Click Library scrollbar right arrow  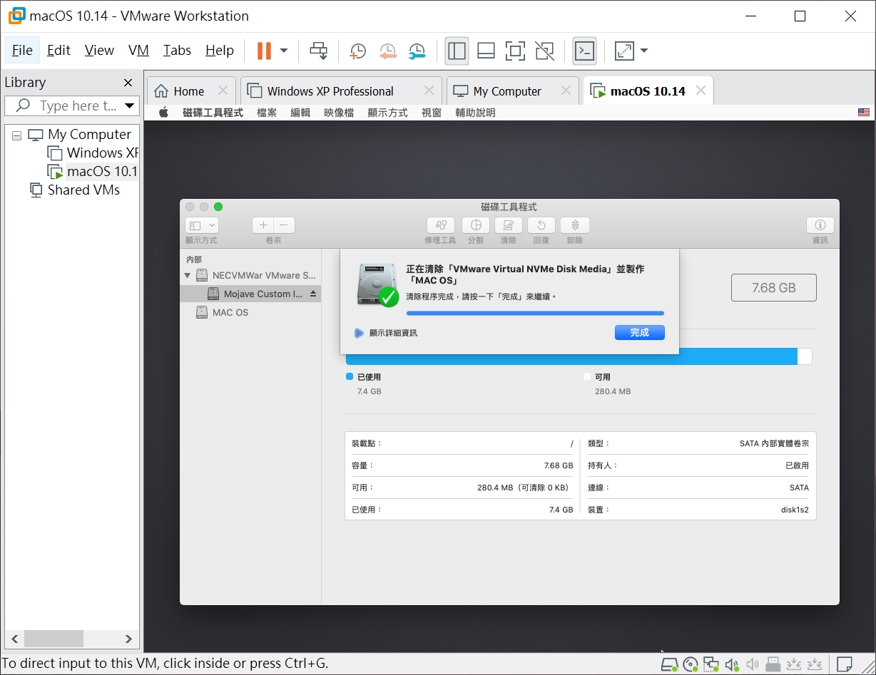click(x=128, y=639)
